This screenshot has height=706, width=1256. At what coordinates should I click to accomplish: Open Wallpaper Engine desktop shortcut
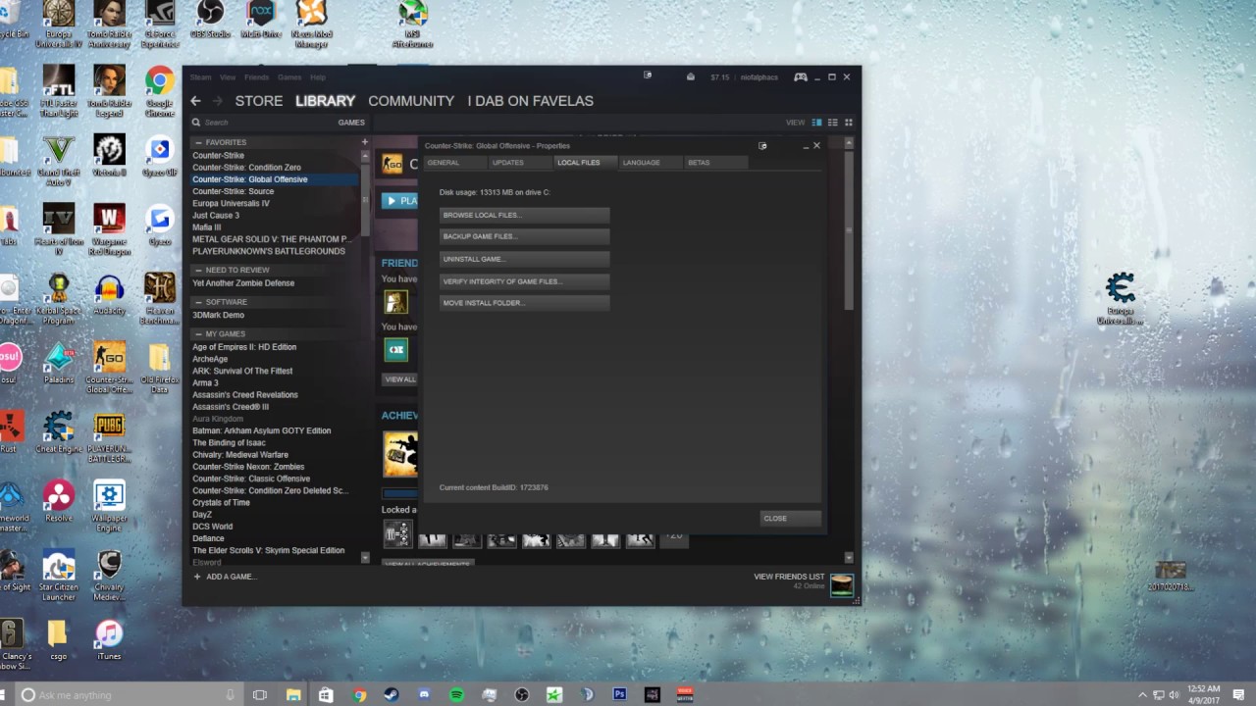(109, 506)
